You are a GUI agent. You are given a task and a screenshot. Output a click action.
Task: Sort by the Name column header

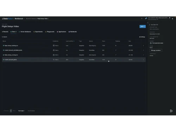(4, 41)
